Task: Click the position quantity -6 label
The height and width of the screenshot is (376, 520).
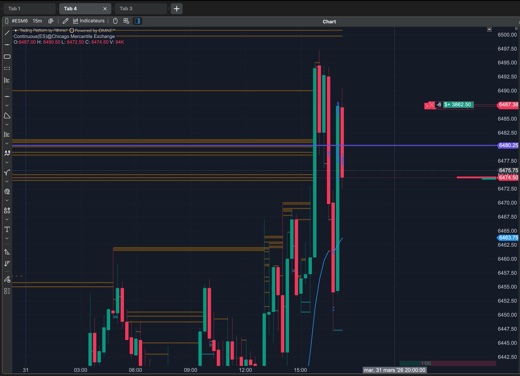Action: (439, 105)
